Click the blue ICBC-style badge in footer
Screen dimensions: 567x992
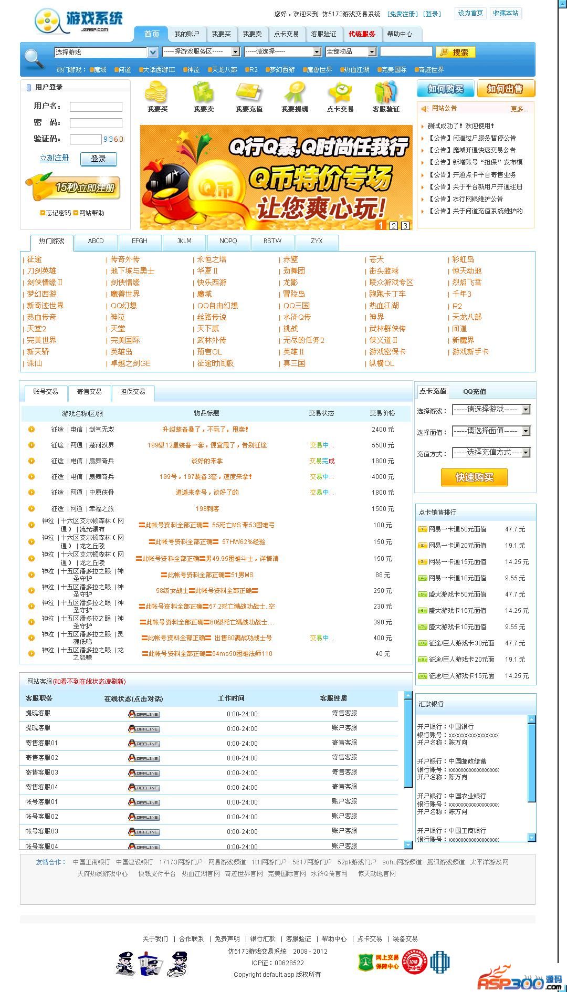pos(440,962)
